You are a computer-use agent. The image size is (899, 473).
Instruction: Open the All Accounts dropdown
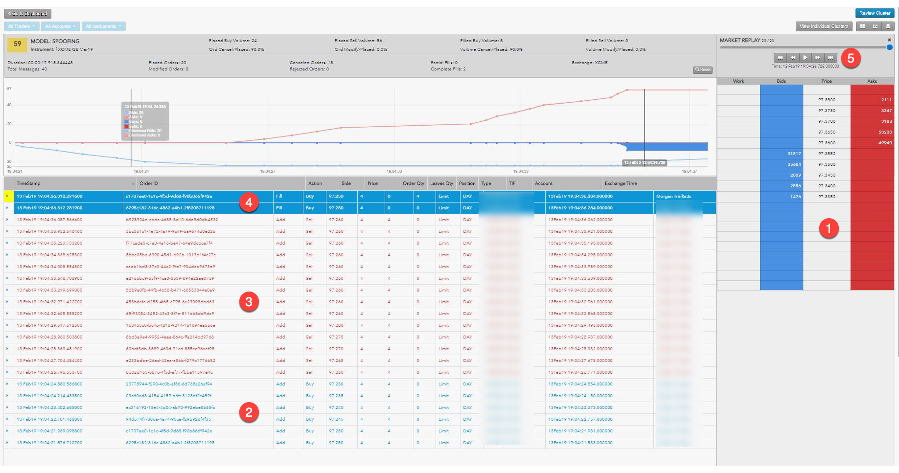pos(61,26)
